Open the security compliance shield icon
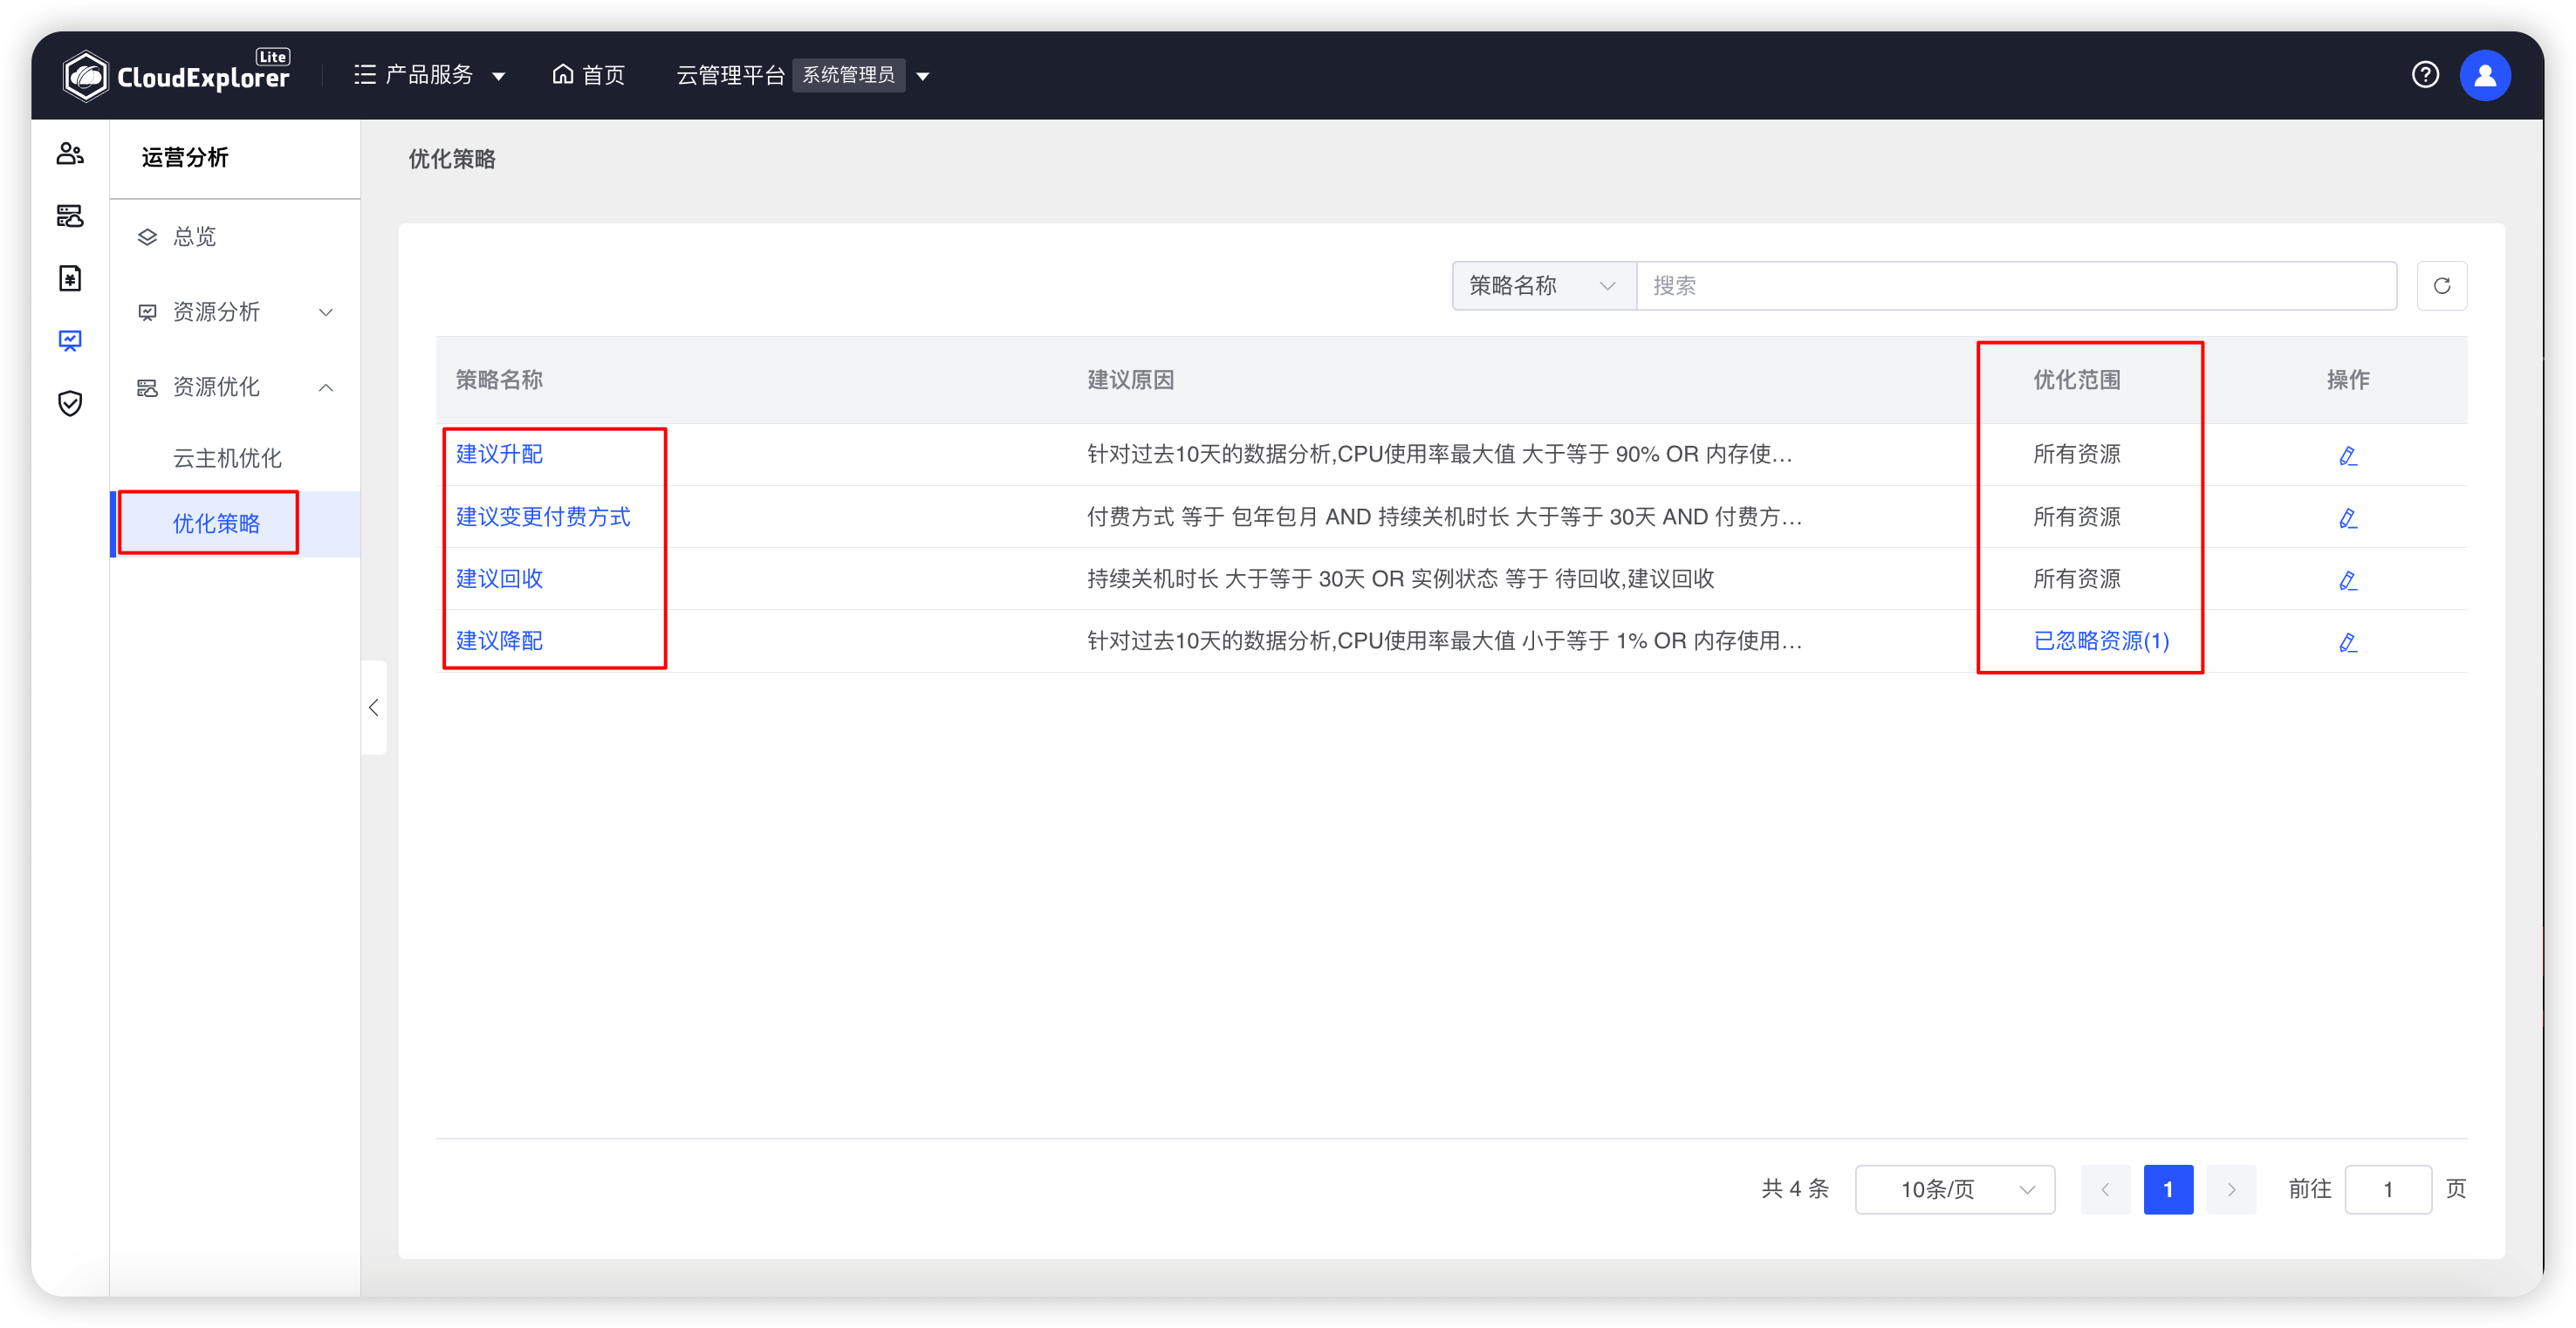The height and width of the screenshot is (1328, 2576). [70, 403]
